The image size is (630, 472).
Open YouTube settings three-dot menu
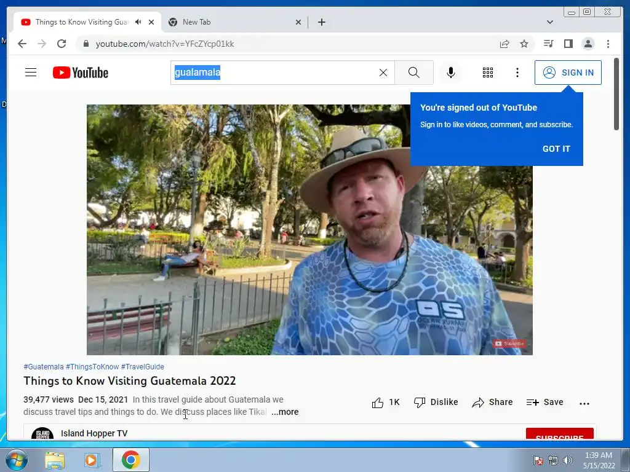[x=517, y=73]
